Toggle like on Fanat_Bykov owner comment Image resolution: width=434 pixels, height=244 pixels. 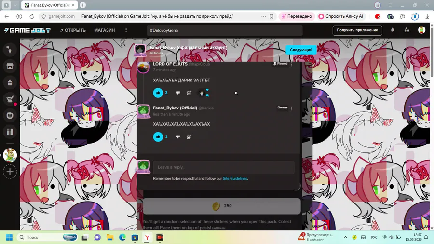click(158, 136)
